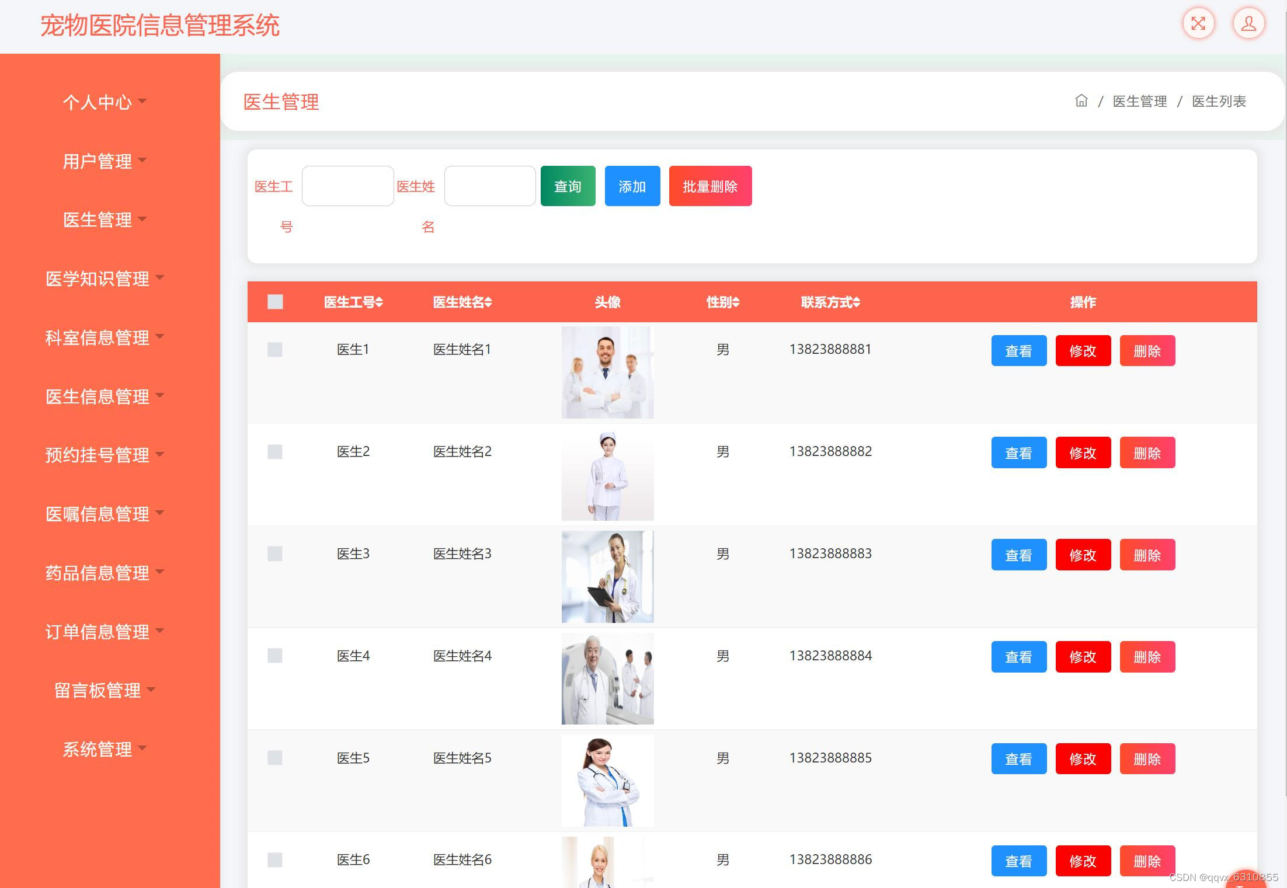Open avatar photo of 医生2
This screenshot has height=888, width=1287.
coord(607,475)
